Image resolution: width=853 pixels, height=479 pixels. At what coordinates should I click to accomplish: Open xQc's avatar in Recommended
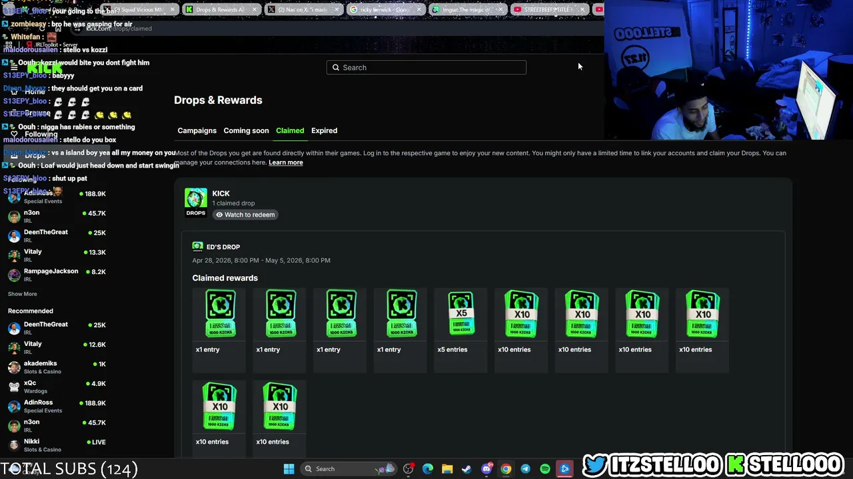point(14,387)
